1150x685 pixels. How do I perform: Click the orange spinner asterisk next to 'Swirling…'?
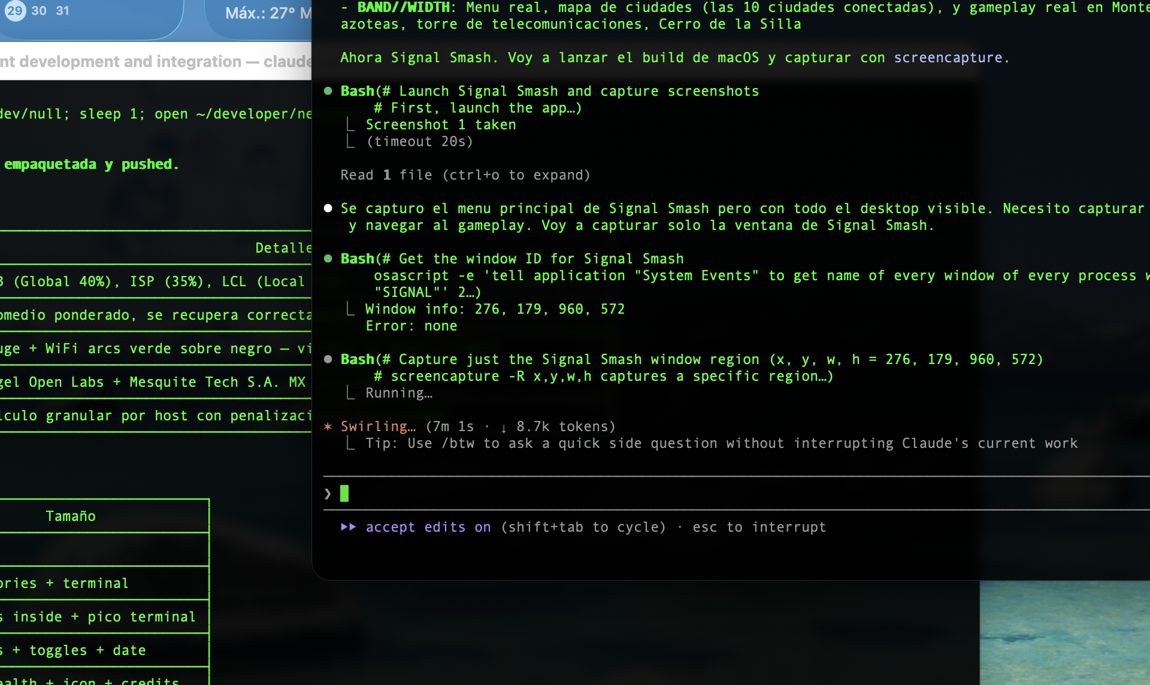[328, 426]
